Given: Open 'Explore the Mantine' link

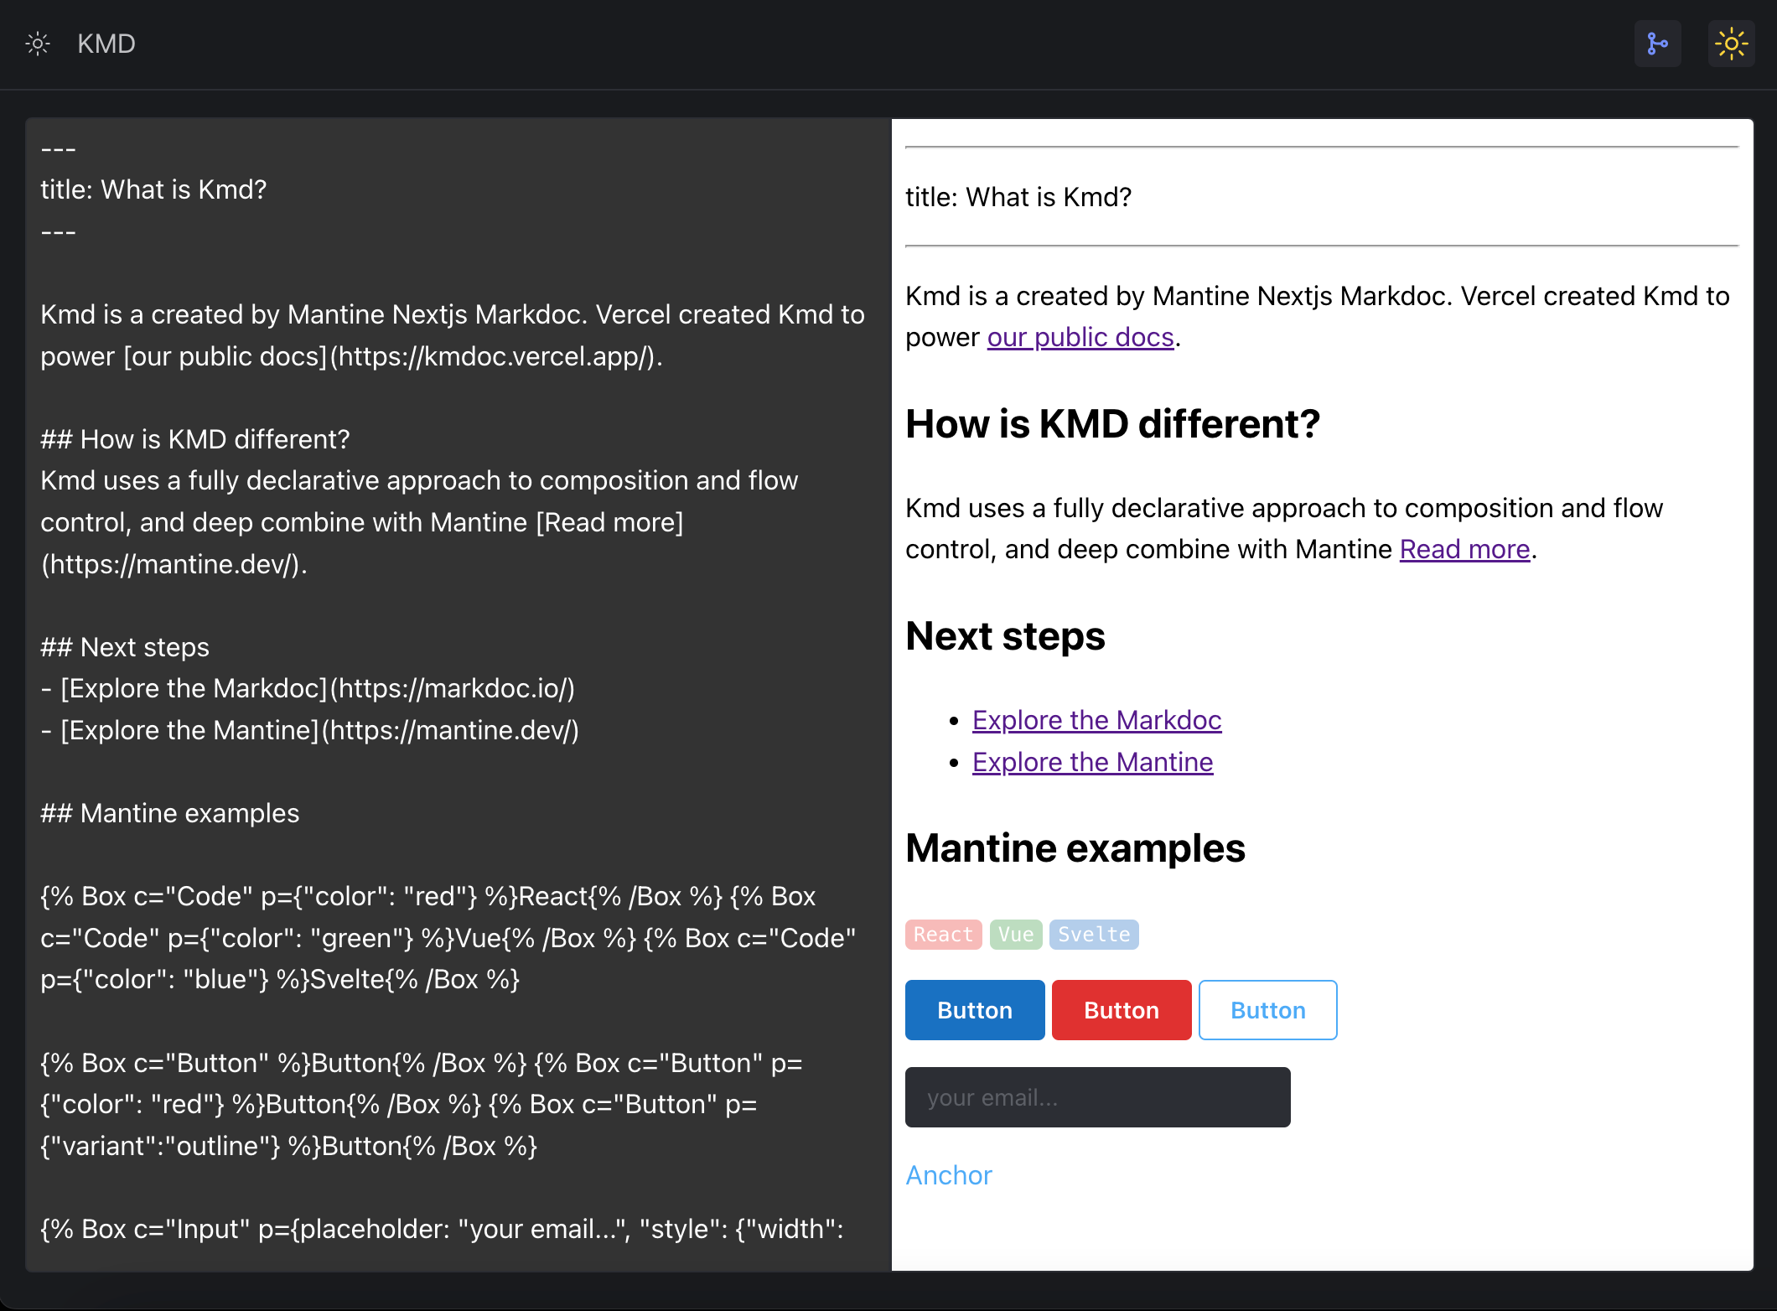Looking at the screenshot, I should coord(1092,762).
